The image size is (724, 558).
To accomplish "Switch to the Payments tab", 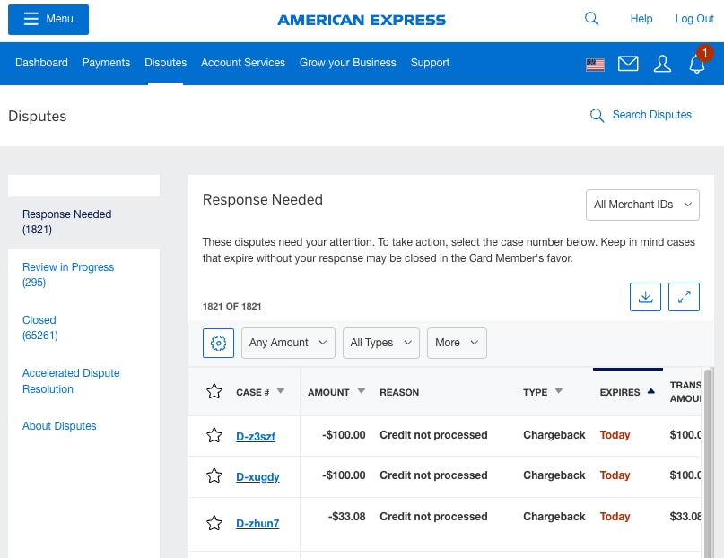I will pyautogui.click(x=106, y=63).
